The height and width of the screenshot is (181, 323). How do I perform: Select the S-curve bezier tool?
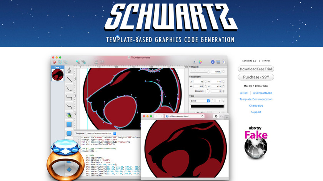pyautogui.click(x=69, y=106)
